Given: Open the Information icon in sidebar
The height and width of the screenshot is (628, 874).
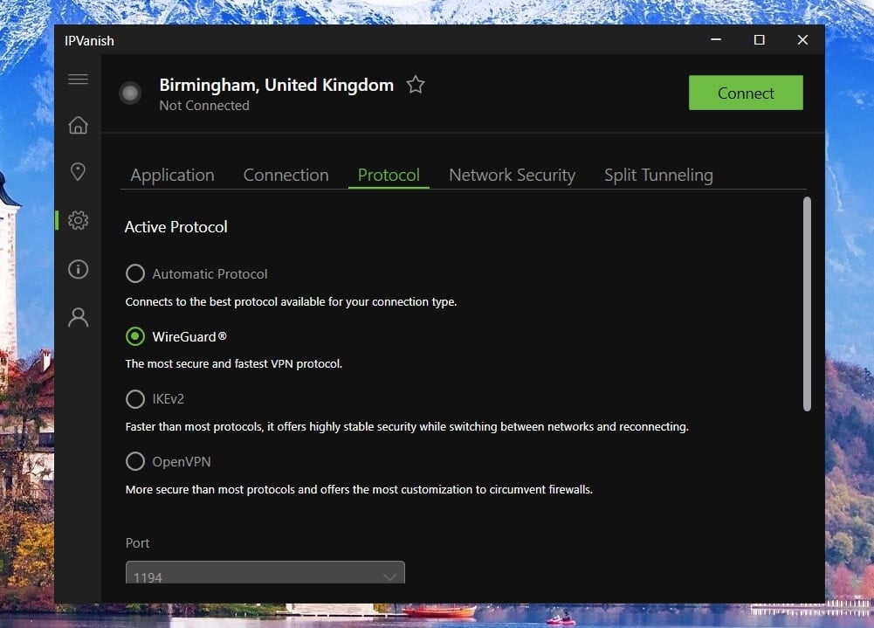Looking at the screenshot, I should point(78,269).
